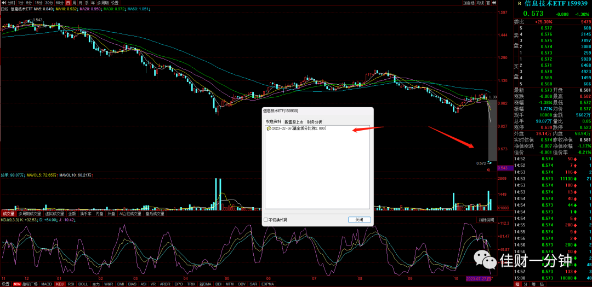Viewport: 592px width, 287px height.
Task: Switch indicator to BOLL
Action: coord(83,284)
